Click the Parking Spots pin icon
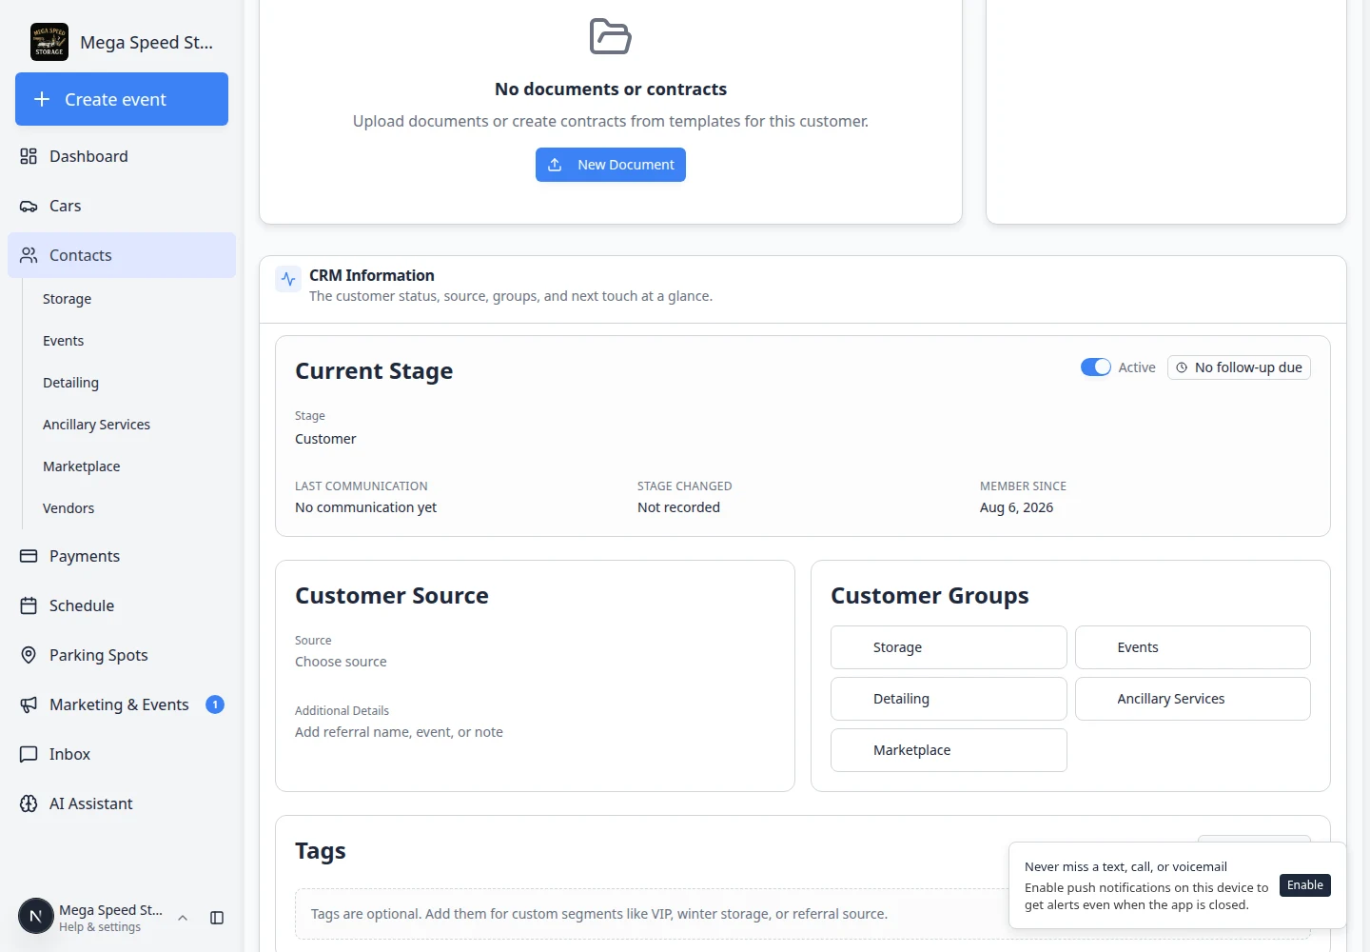This screenshot has height=952, width=1370. coord(29,655)
